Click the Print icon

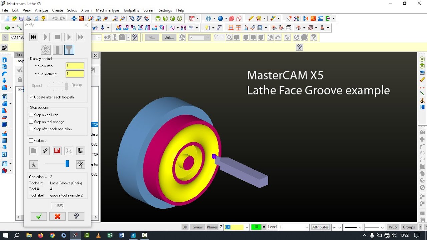tap(29, 19)
